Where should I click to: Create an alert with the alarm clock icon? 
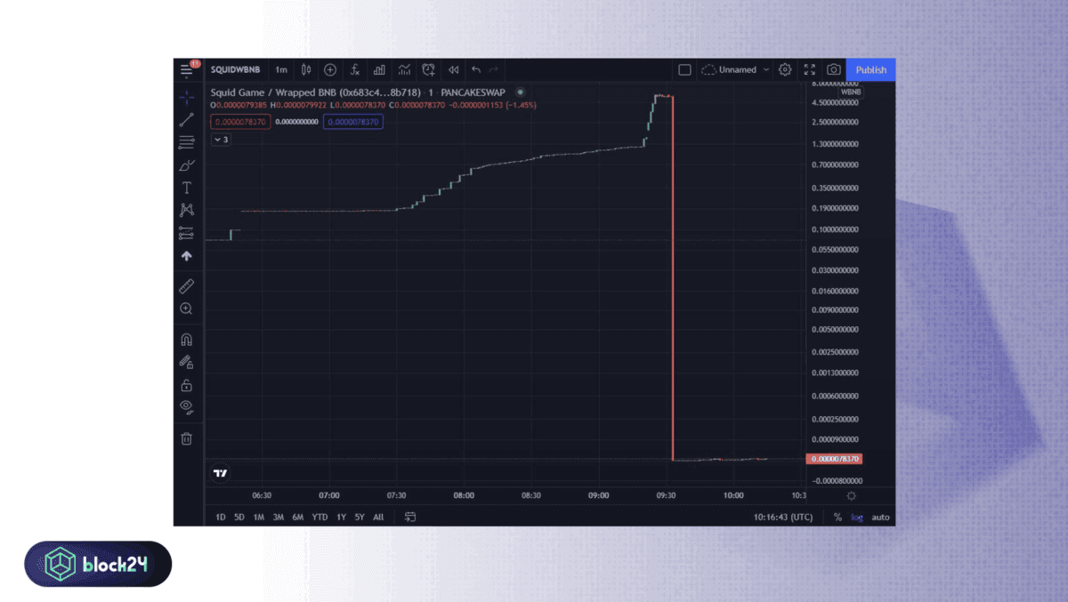[x=428, y=69]
